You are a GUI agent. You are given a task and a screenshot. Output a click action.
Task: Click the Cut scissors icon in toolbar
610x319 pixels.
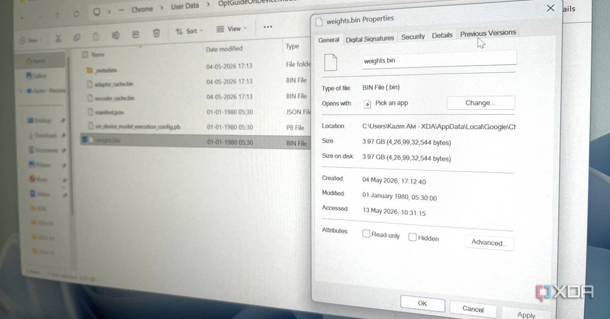coord(58,38)
